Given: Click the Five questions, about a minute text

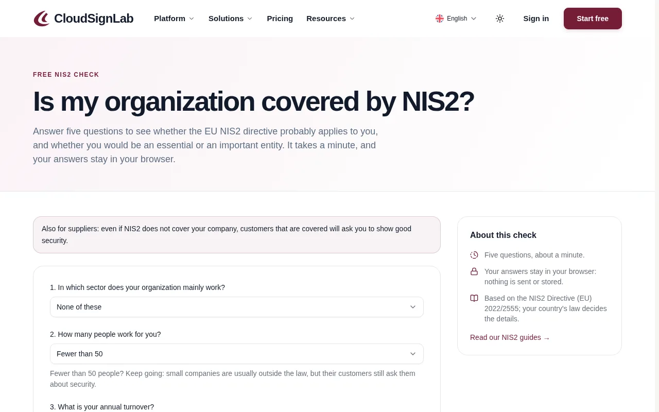Looking at the screenshot, I should 534,255.
